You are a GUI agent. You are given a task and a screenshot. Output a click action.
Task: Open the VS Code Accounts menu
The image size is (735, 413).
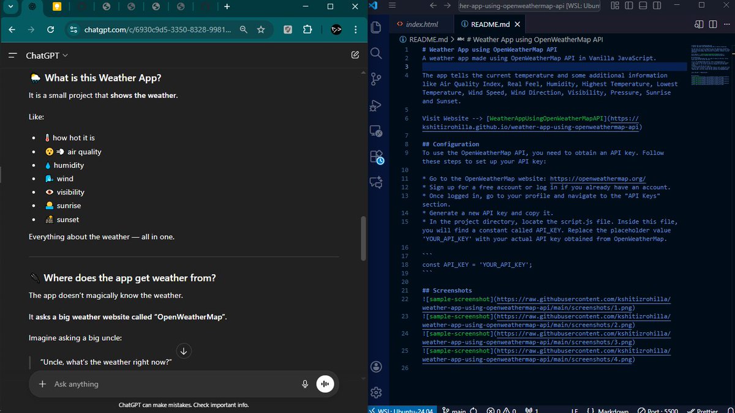pyautogui.click(x=376, y=366)
